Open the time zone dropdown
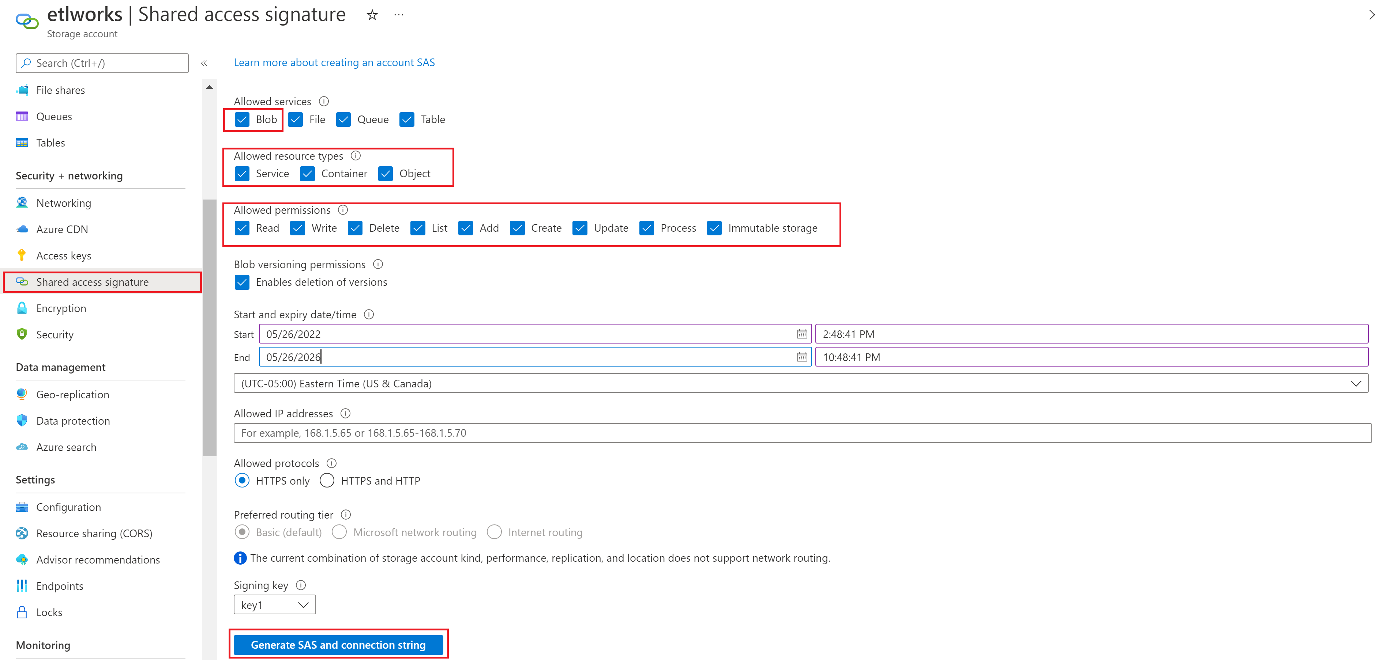1375x660 pixels. (x=801, y=383)
